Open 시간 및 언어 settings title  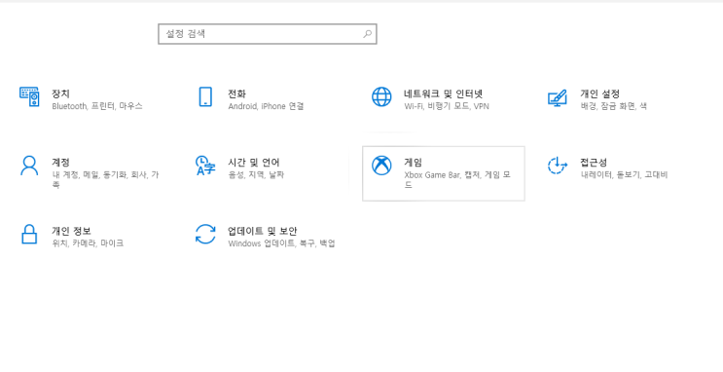point(254,163)
